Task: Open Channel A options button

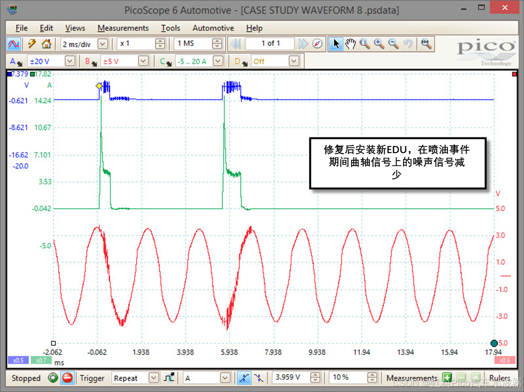Action: (x=16, y=61)
